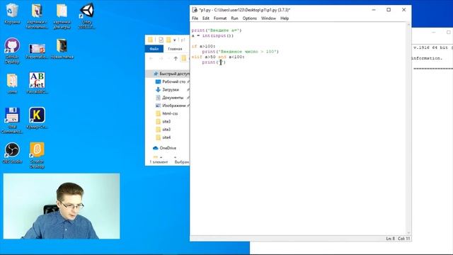The height and width of the screenshot is (255, 453).
Task: Click the vertical scrollbar of the IDLE editor
Action: (x=408, y=129)
